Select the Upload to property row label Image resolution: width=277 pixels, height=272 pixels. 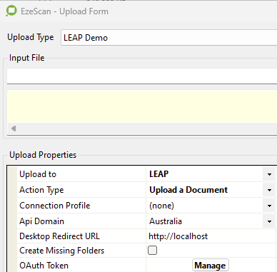point(38,174)
